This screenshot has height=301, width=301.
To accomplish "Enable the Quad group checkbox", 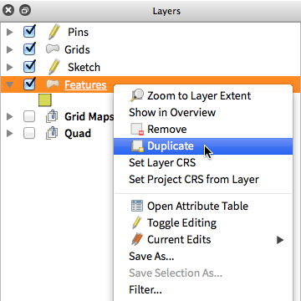I will click(x=29, y=133).
